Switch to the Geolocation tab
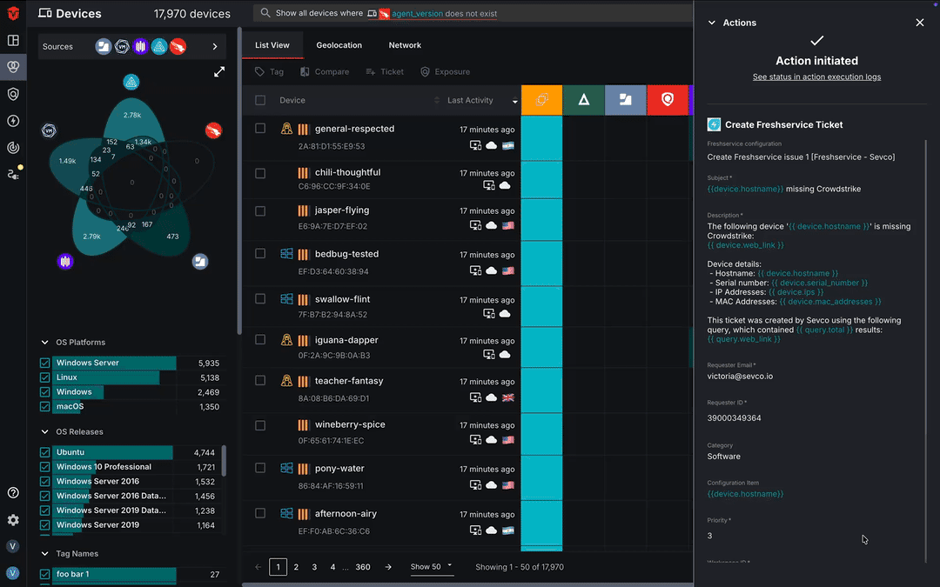Viewport: 940px width, 587px height. tap(339, 45)
